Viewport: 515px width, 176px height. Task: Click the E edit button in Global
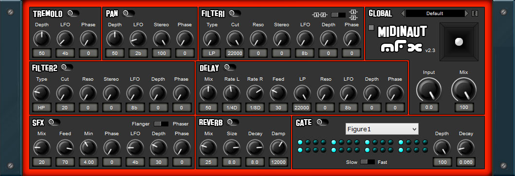475,14
